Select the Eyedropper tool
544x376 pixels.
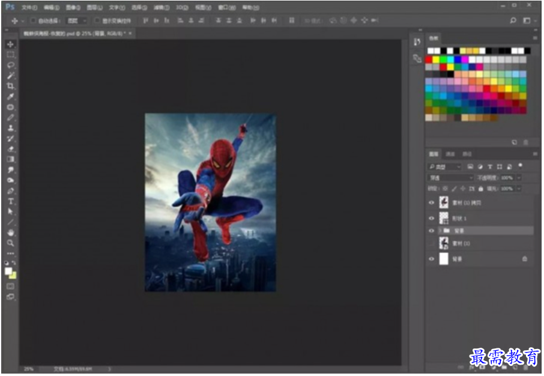coord(10,97)
